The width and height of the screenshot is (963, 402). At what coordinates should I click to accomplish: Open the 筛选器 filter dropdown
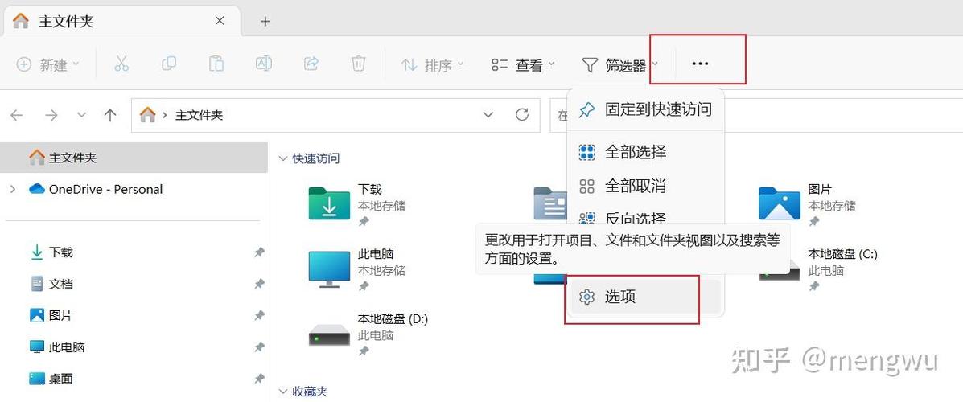coord(619,64)
